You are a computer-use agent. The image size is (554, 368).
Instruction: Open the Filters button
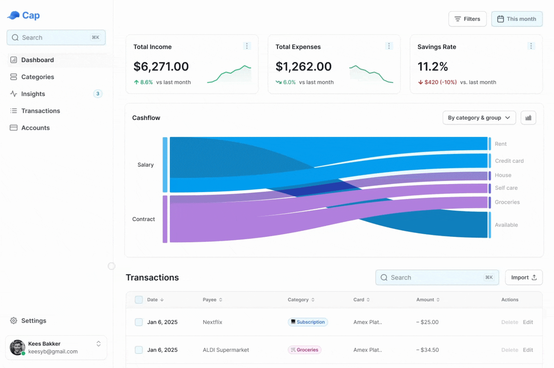pos(467,19)
